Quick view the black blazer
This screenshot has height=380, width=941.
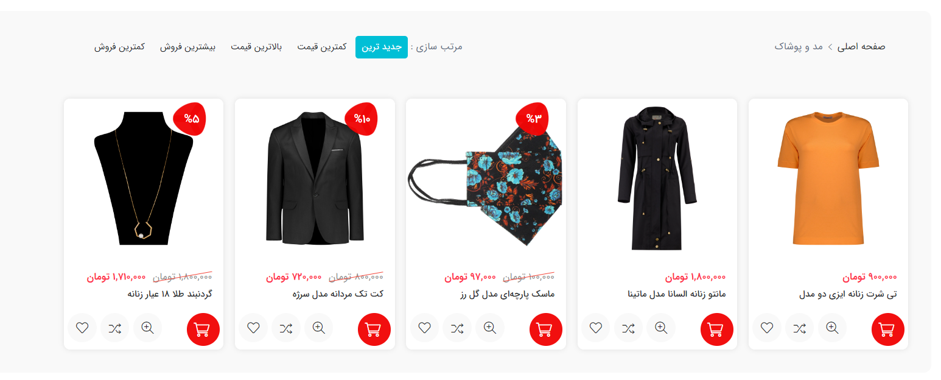pyautogui.click(x=318, y=328)
